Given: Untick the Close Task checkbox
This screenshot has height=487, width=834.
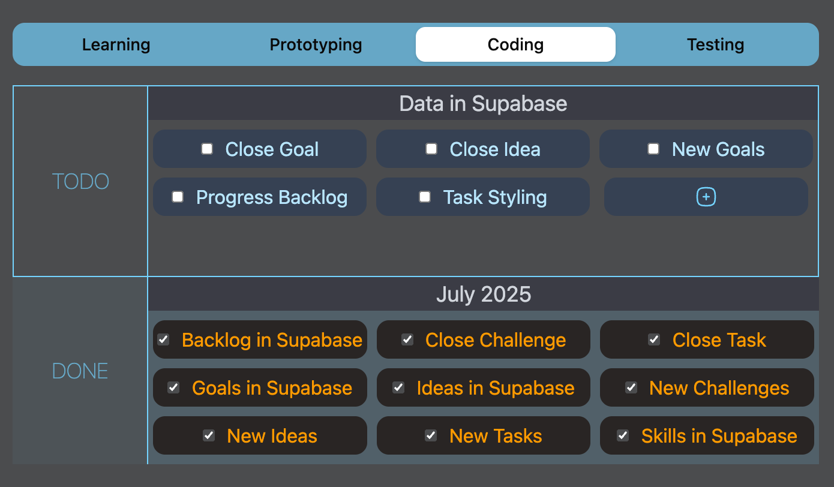Looking at the screenshot, I should [654, 339].
